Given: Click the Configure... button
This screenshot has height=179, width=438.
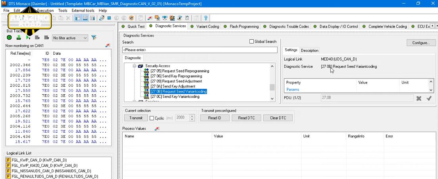Looking at the screenshot, I should coord(421,43).
